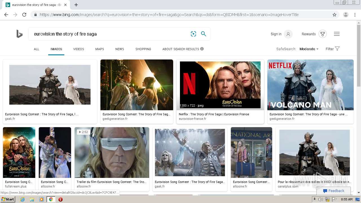Click the taskbar clock showing 8:55 AM
The width and height of the screenshot is (361, 203).
[347, 199]
